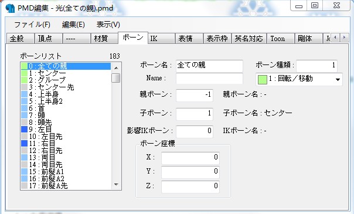Viewport: 354px width, 214px height.
Task: Click the tab strip left scroll arrow
Action: 335,38
